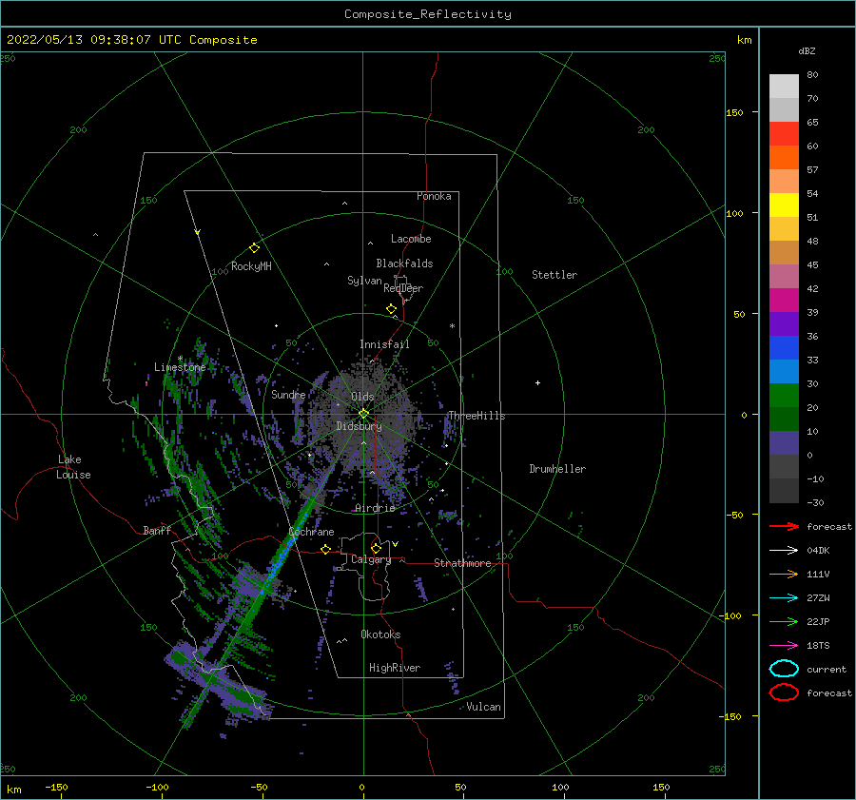Click the Ponoka label on map

(x=434, y=196)
